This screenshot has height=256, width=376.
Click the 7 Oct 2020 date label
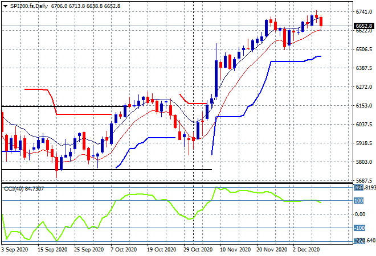click(124, 250)
